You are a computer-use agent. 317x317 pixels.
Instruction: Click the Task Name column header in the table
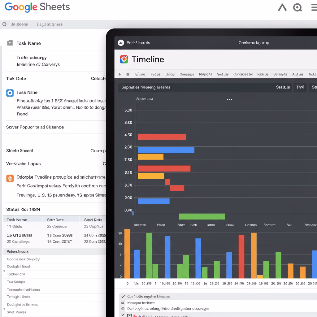pyautogui.click(x=17, y=220)
